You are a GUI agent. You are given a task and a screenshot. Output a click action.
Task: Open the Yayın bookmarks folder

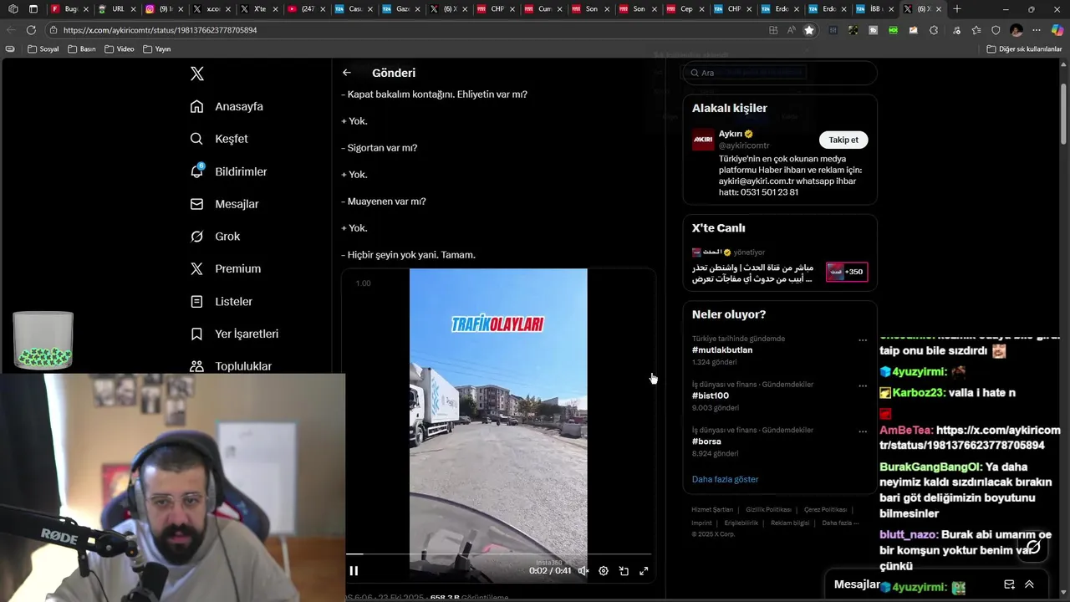[x=157, y=49]
